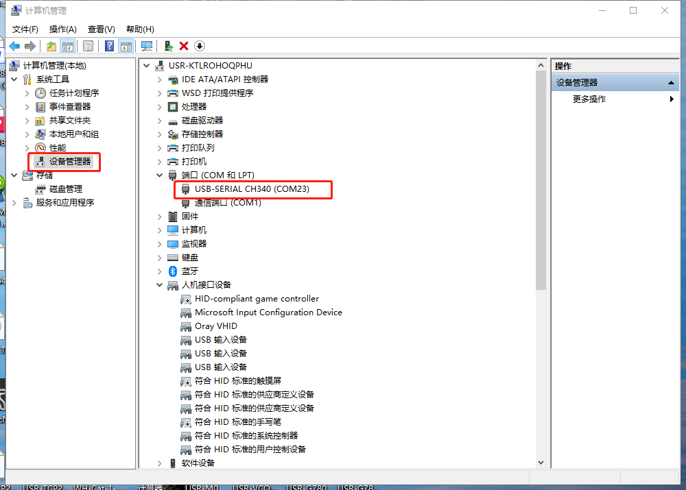Click the HID-compliant game controller icon
The width and height of the screenshot is (686, 490).
[186, 299]
